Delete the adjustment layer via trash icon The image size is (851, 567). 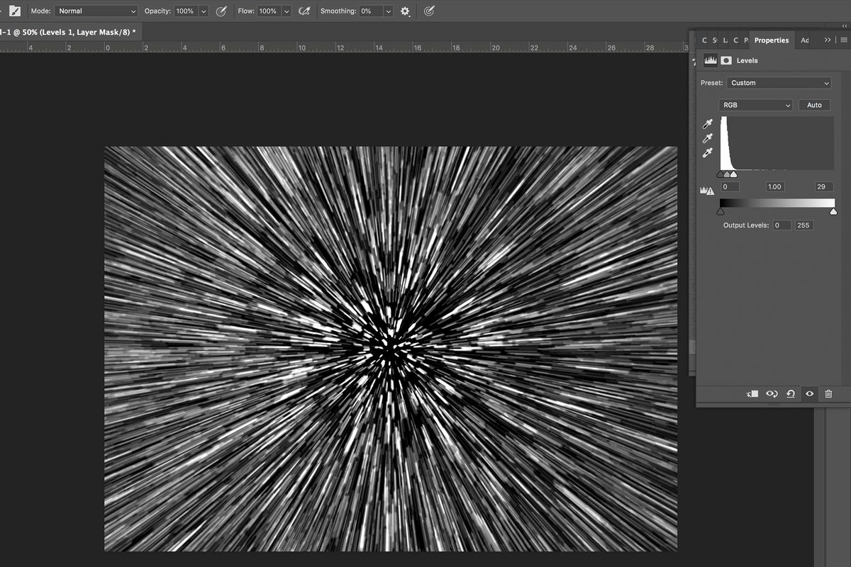pyautogui.click(x=828, y=394)
